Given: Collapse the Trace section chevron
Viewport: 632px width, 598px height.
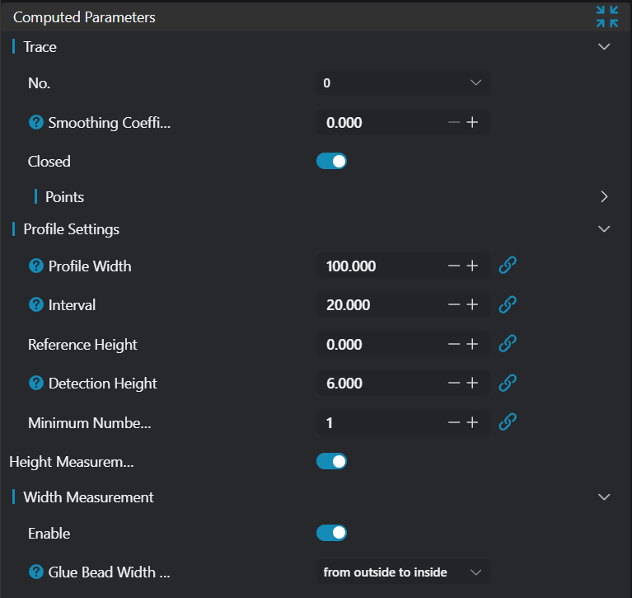Looking at the screenshot, I should (604, 47).
